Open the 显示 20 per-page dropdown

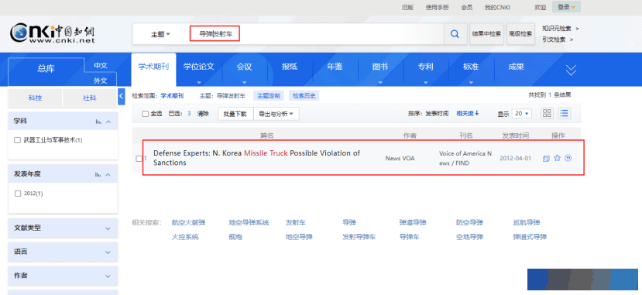tap(523, 113)
